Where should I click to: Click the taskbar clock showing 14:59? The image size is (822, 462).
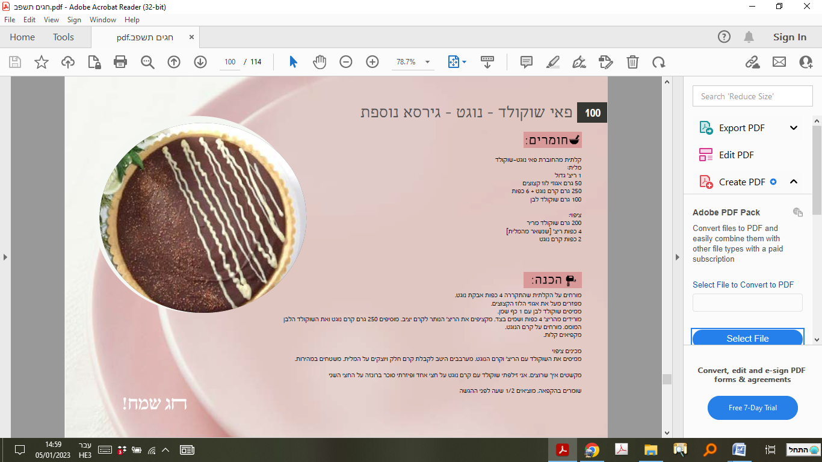point(53,450)
